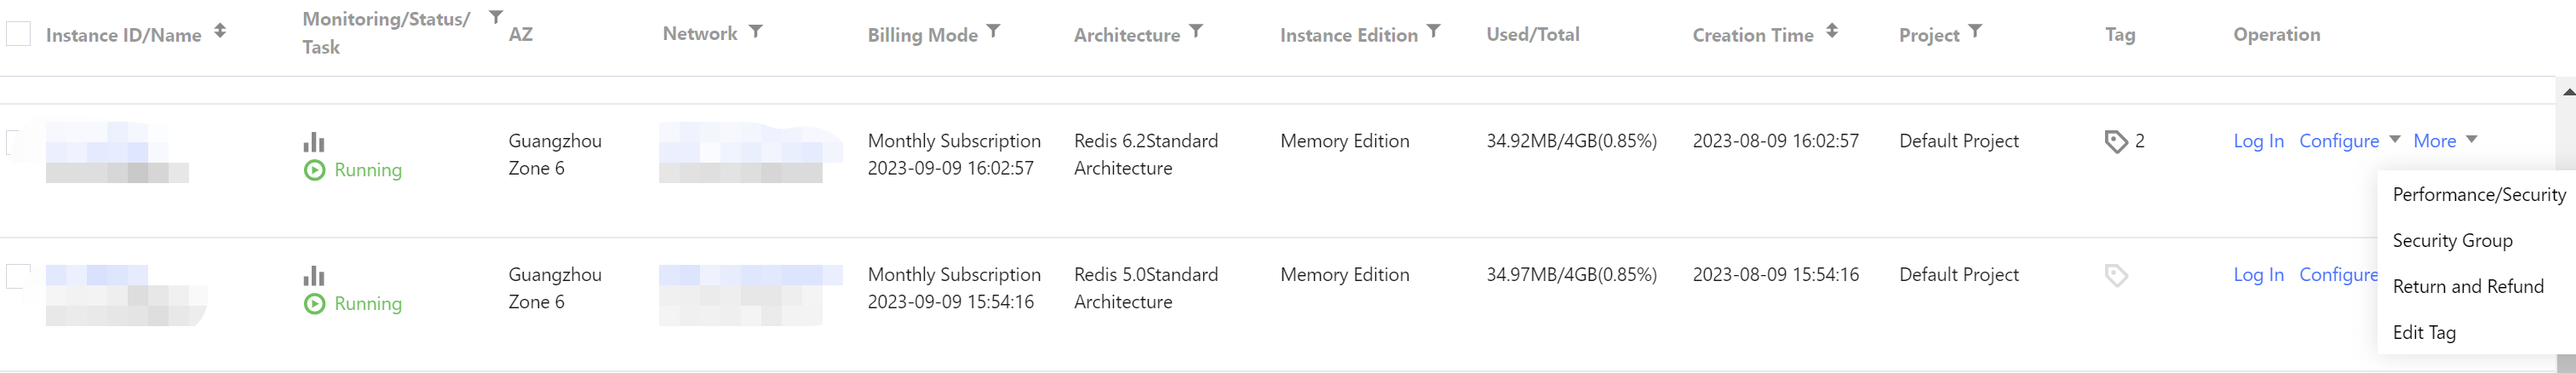Click the tag icon showing 2 tags
The width and height of the screenshot is (2576, 373).
coord(2116,142)
